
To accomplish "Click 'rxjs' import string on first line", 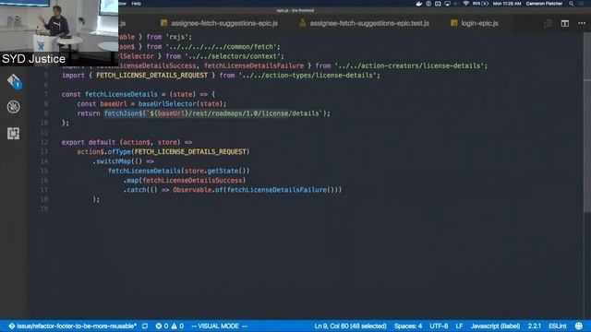I will [177, 37].
